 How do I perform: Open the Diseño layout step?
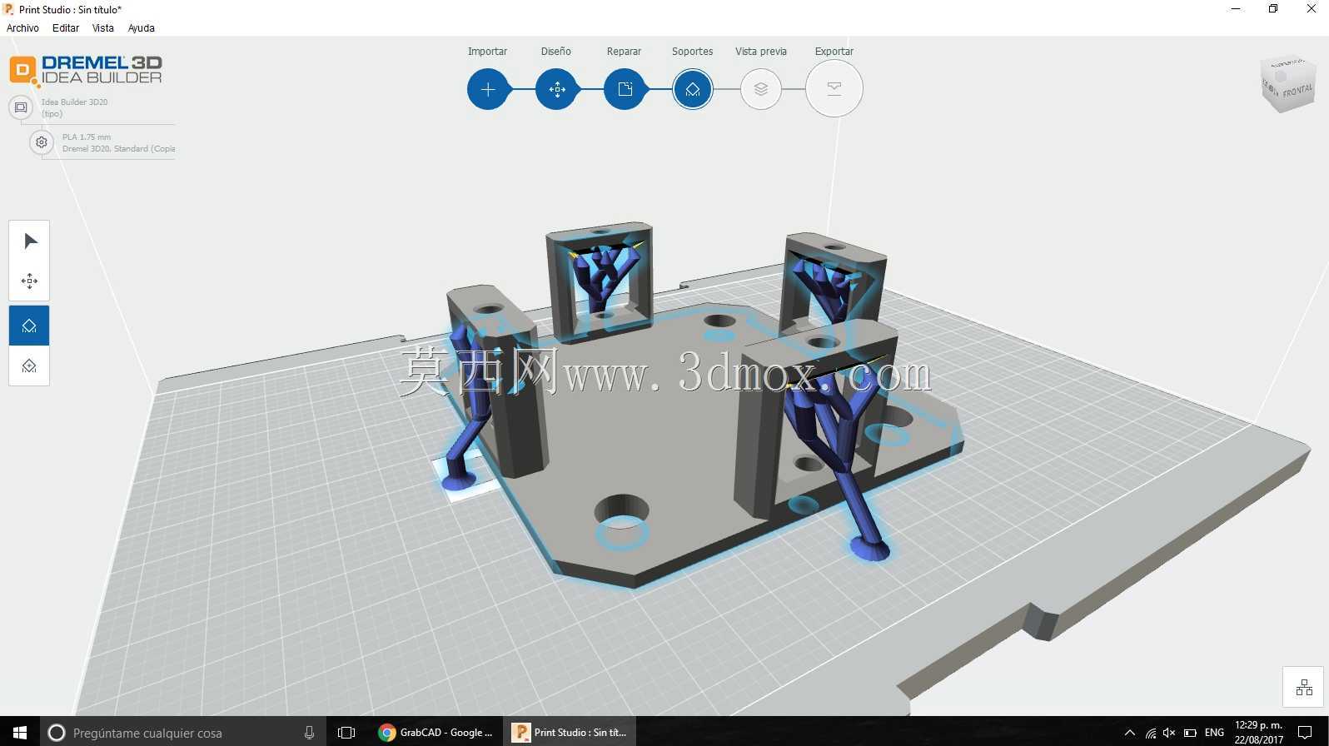[557, 89]
